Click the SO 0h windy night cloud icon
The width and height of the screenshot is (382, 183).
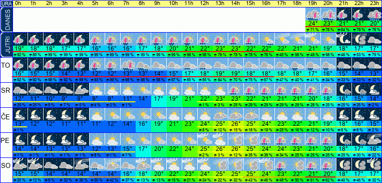pyautogui.click(x=20, y=164)
